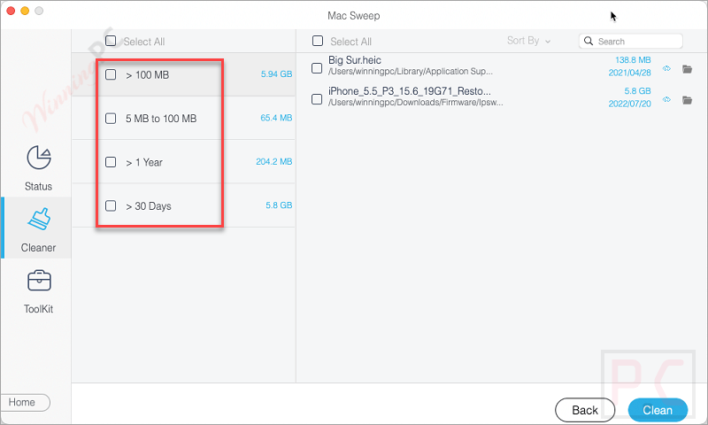Select the > 30 Days row label
708x425 pixels.
click(x=149, y=206)
